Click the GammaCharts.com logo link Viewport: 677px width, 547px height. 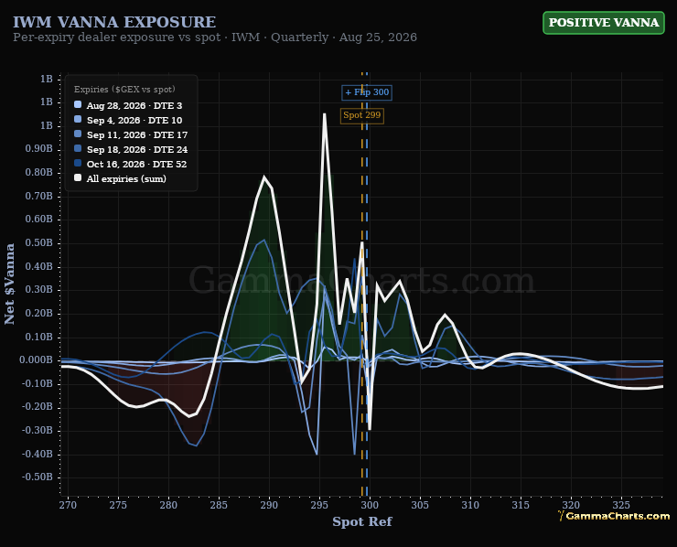[614, 516]
